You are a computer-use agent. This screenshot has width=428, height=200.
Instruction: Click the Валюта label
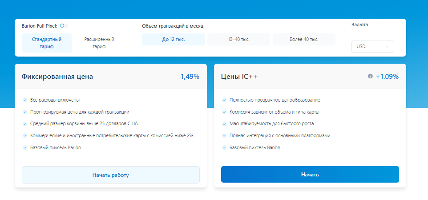point(360,24)
